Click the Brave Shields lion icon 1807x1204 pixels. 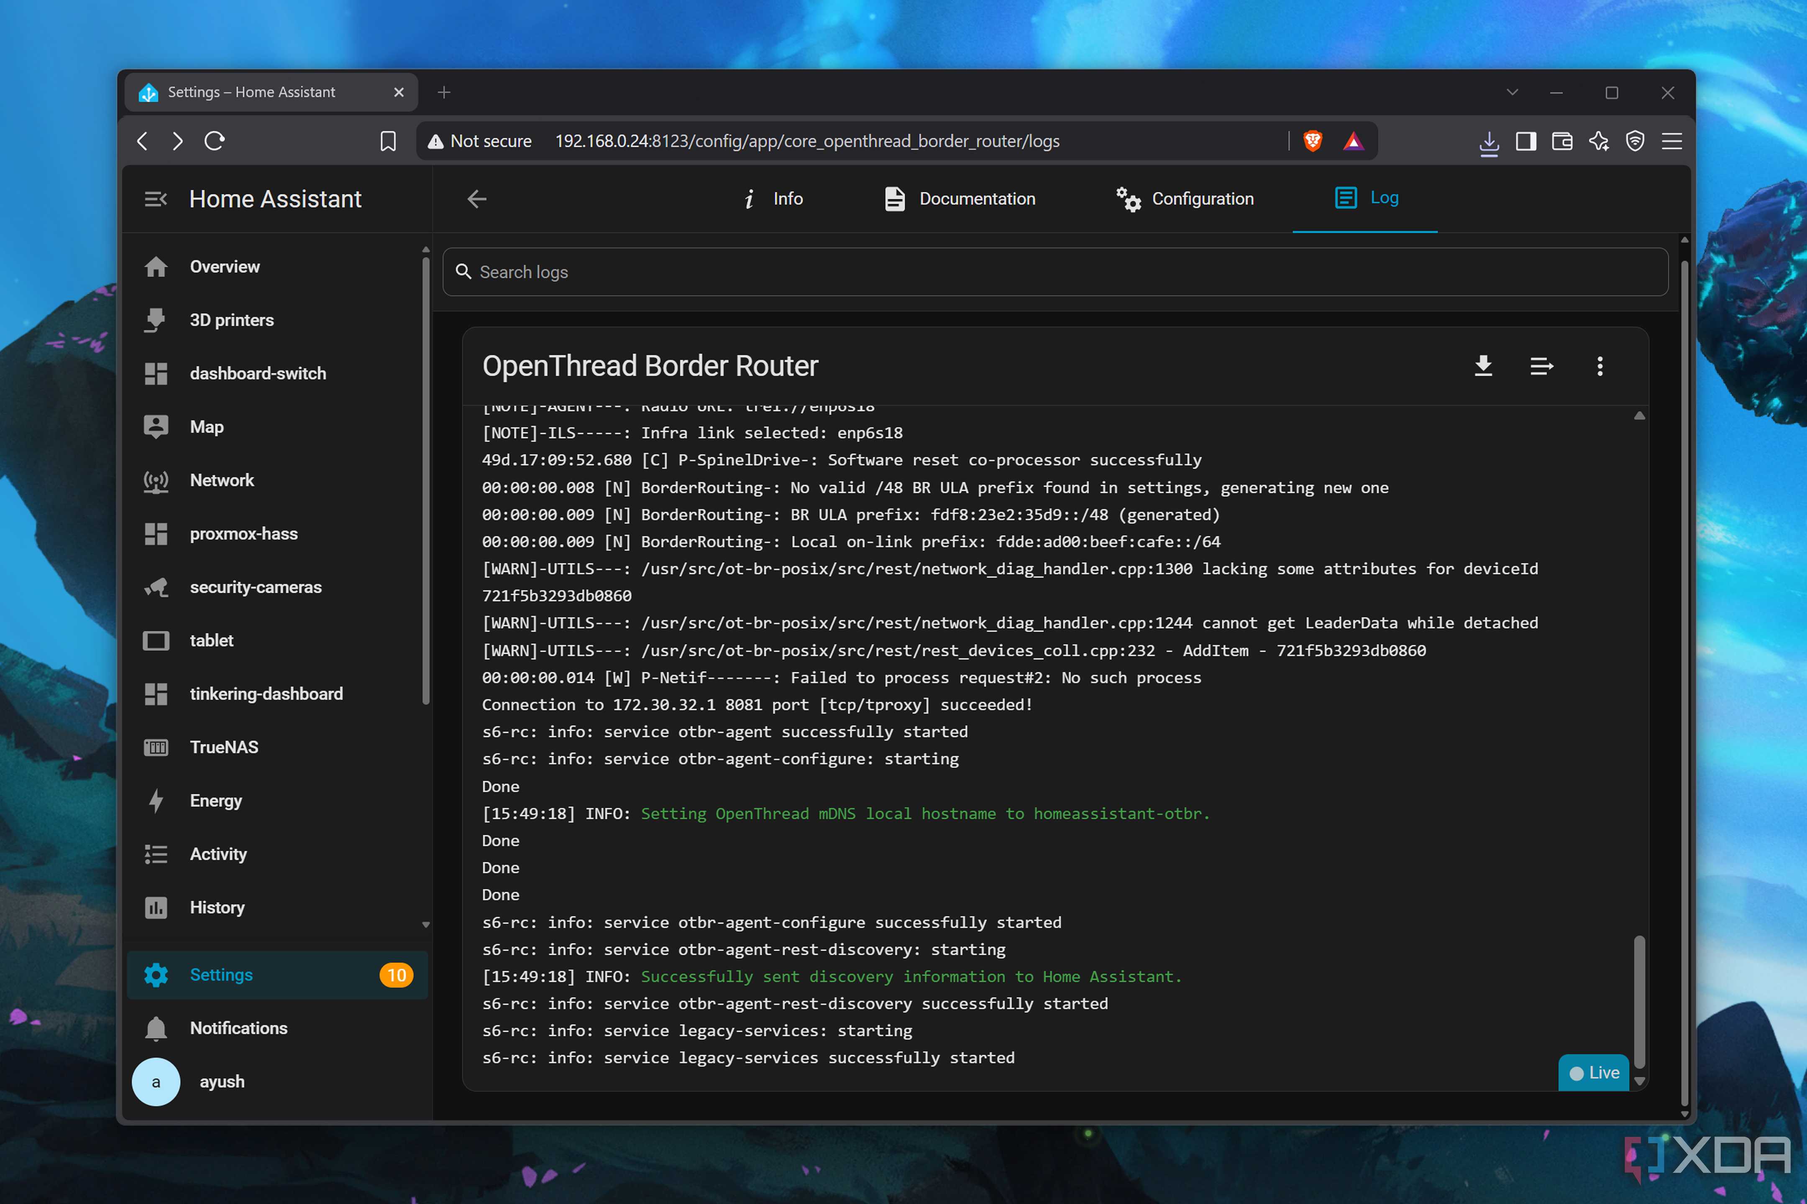click(1313, 141)
